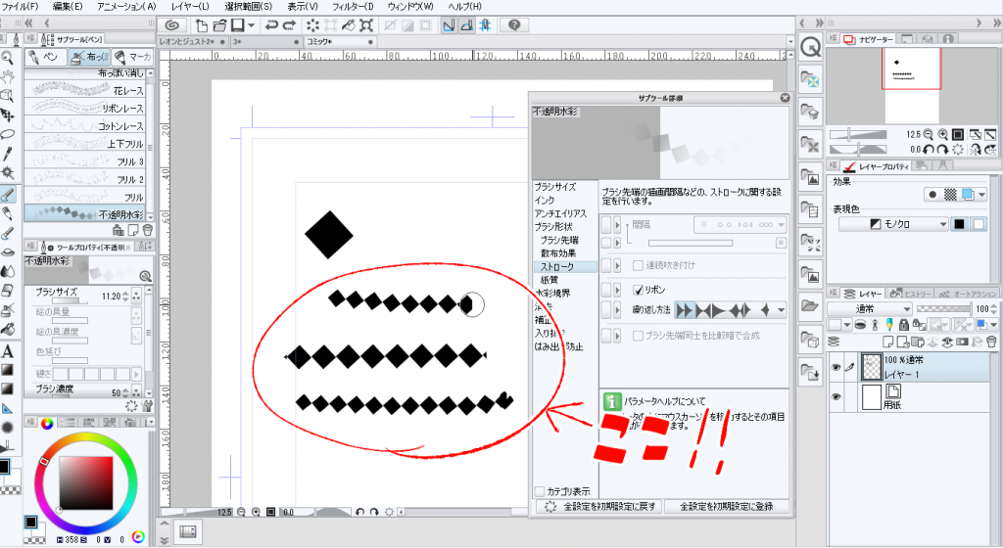Delete subtool with trash icon
The width and height of the screenshot is (1003, 548).
click(x=148, y=229)
